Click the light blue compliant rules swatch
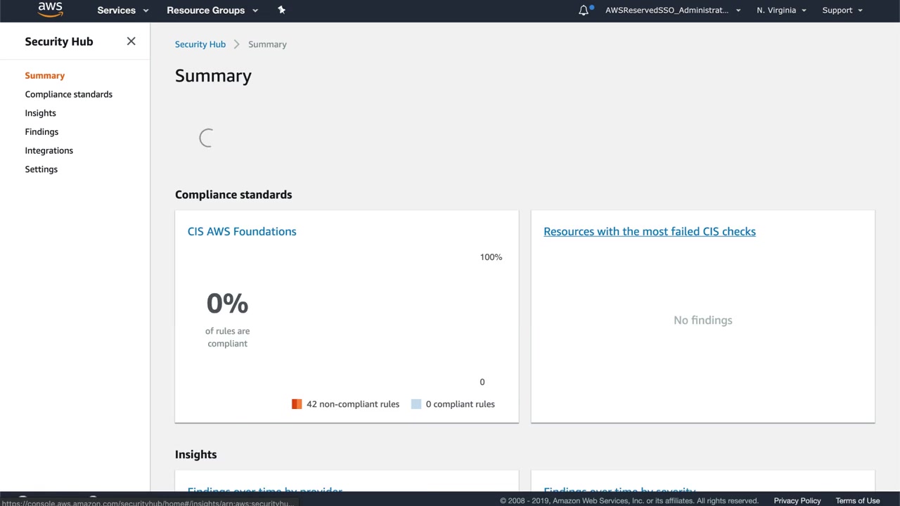This screenshot has height=506, width=900. click(416, 404)
